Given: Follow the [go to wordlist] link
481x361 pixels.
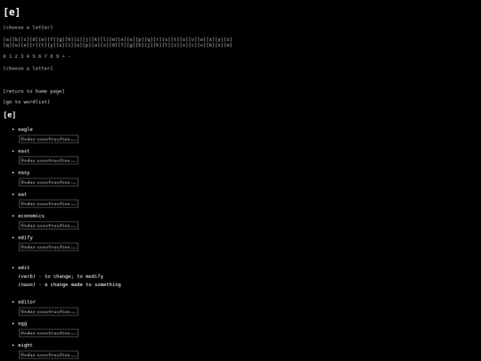Looking at the screenshot, I should pyautogui.click(x=27, y=102).
